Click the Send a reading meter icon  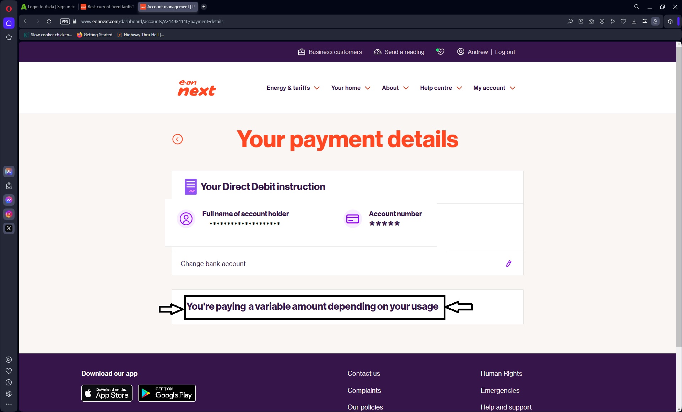tap(378, 52)
